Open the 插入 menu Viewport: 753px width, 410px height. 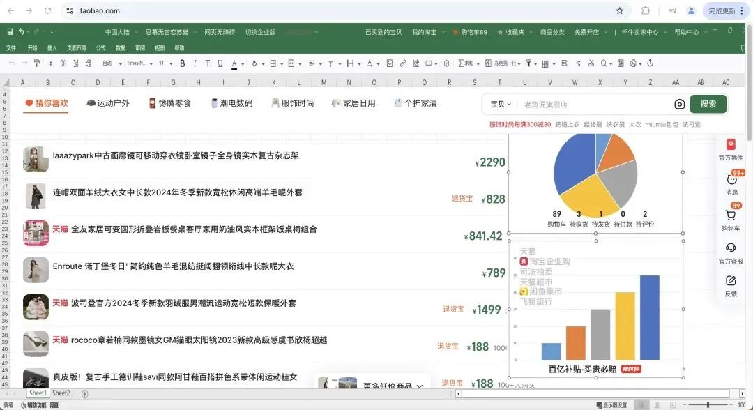[52, 48]
